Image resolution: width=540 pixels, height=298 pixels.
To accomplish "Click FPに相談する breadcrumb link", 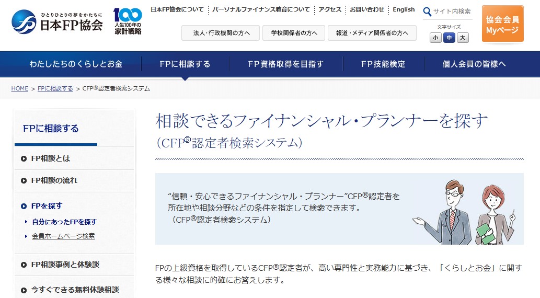I will (55, 88).
